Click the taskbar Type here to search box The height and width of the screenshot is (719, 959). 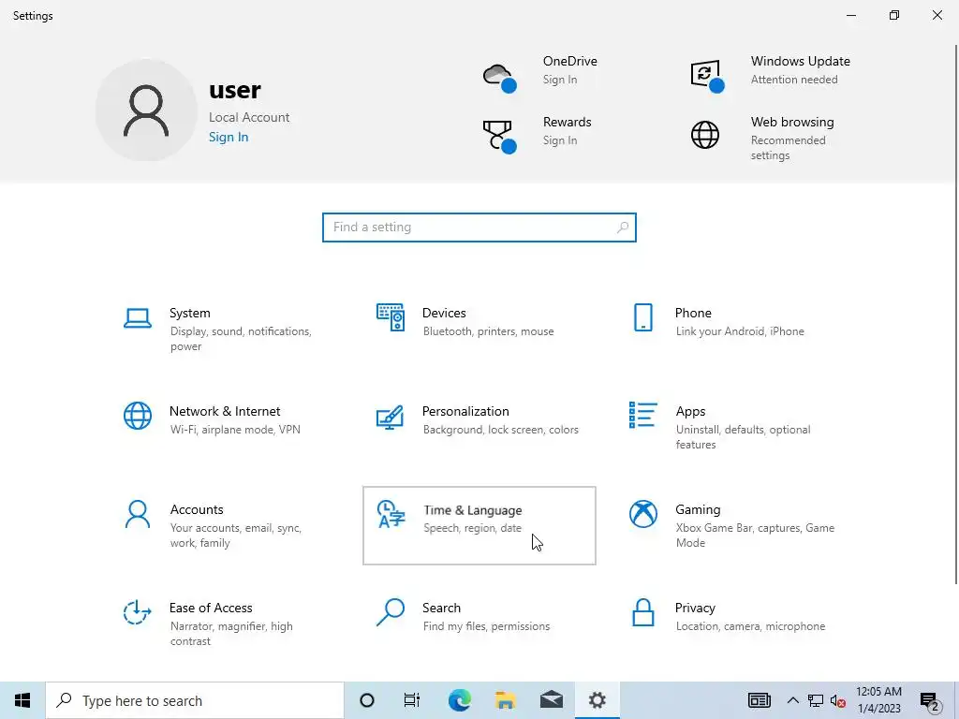coord(195,700)
